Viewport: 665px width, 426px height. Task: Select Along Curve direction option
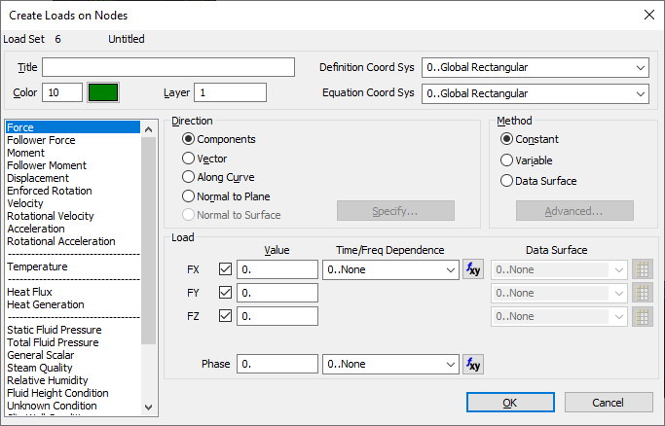pyautogui.click(x=189, y=177)
